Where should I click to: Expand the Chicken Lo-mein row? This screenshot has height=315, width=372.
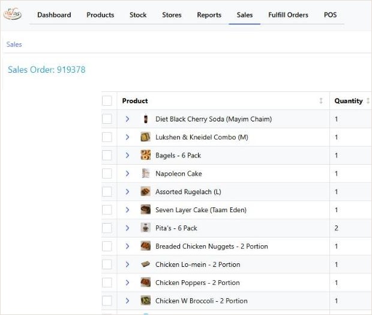tap(127, 265)
